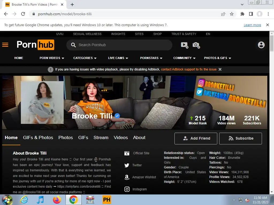
Task: Dismiss the Adblock notice banner
Action: coord(220,69)
